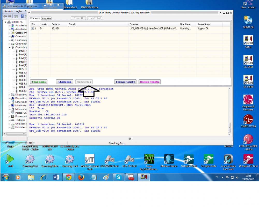Screen dimensions: 259x207
Task: Click the Server Status column header
Action: 209,24
